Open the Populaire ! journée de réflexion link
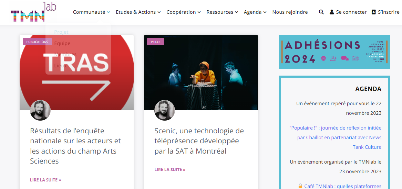Viewport: 402px width, 189px height. point(335,137)
